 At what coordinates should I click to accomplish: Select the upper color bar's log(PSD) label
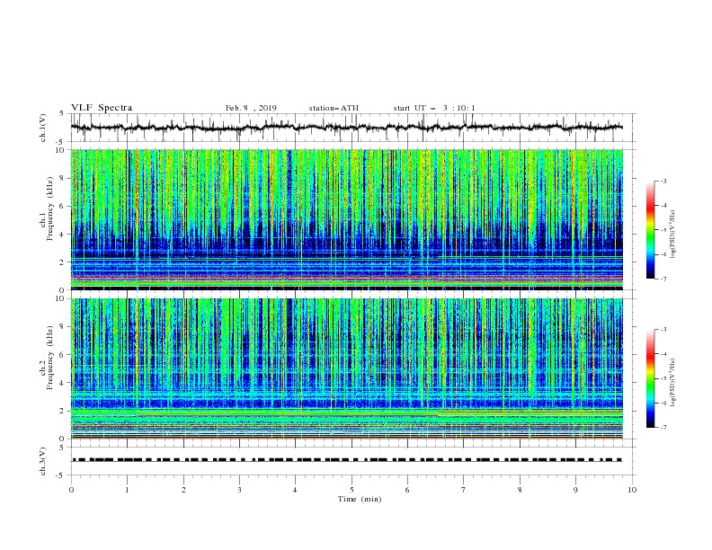(x=672, y=235)
